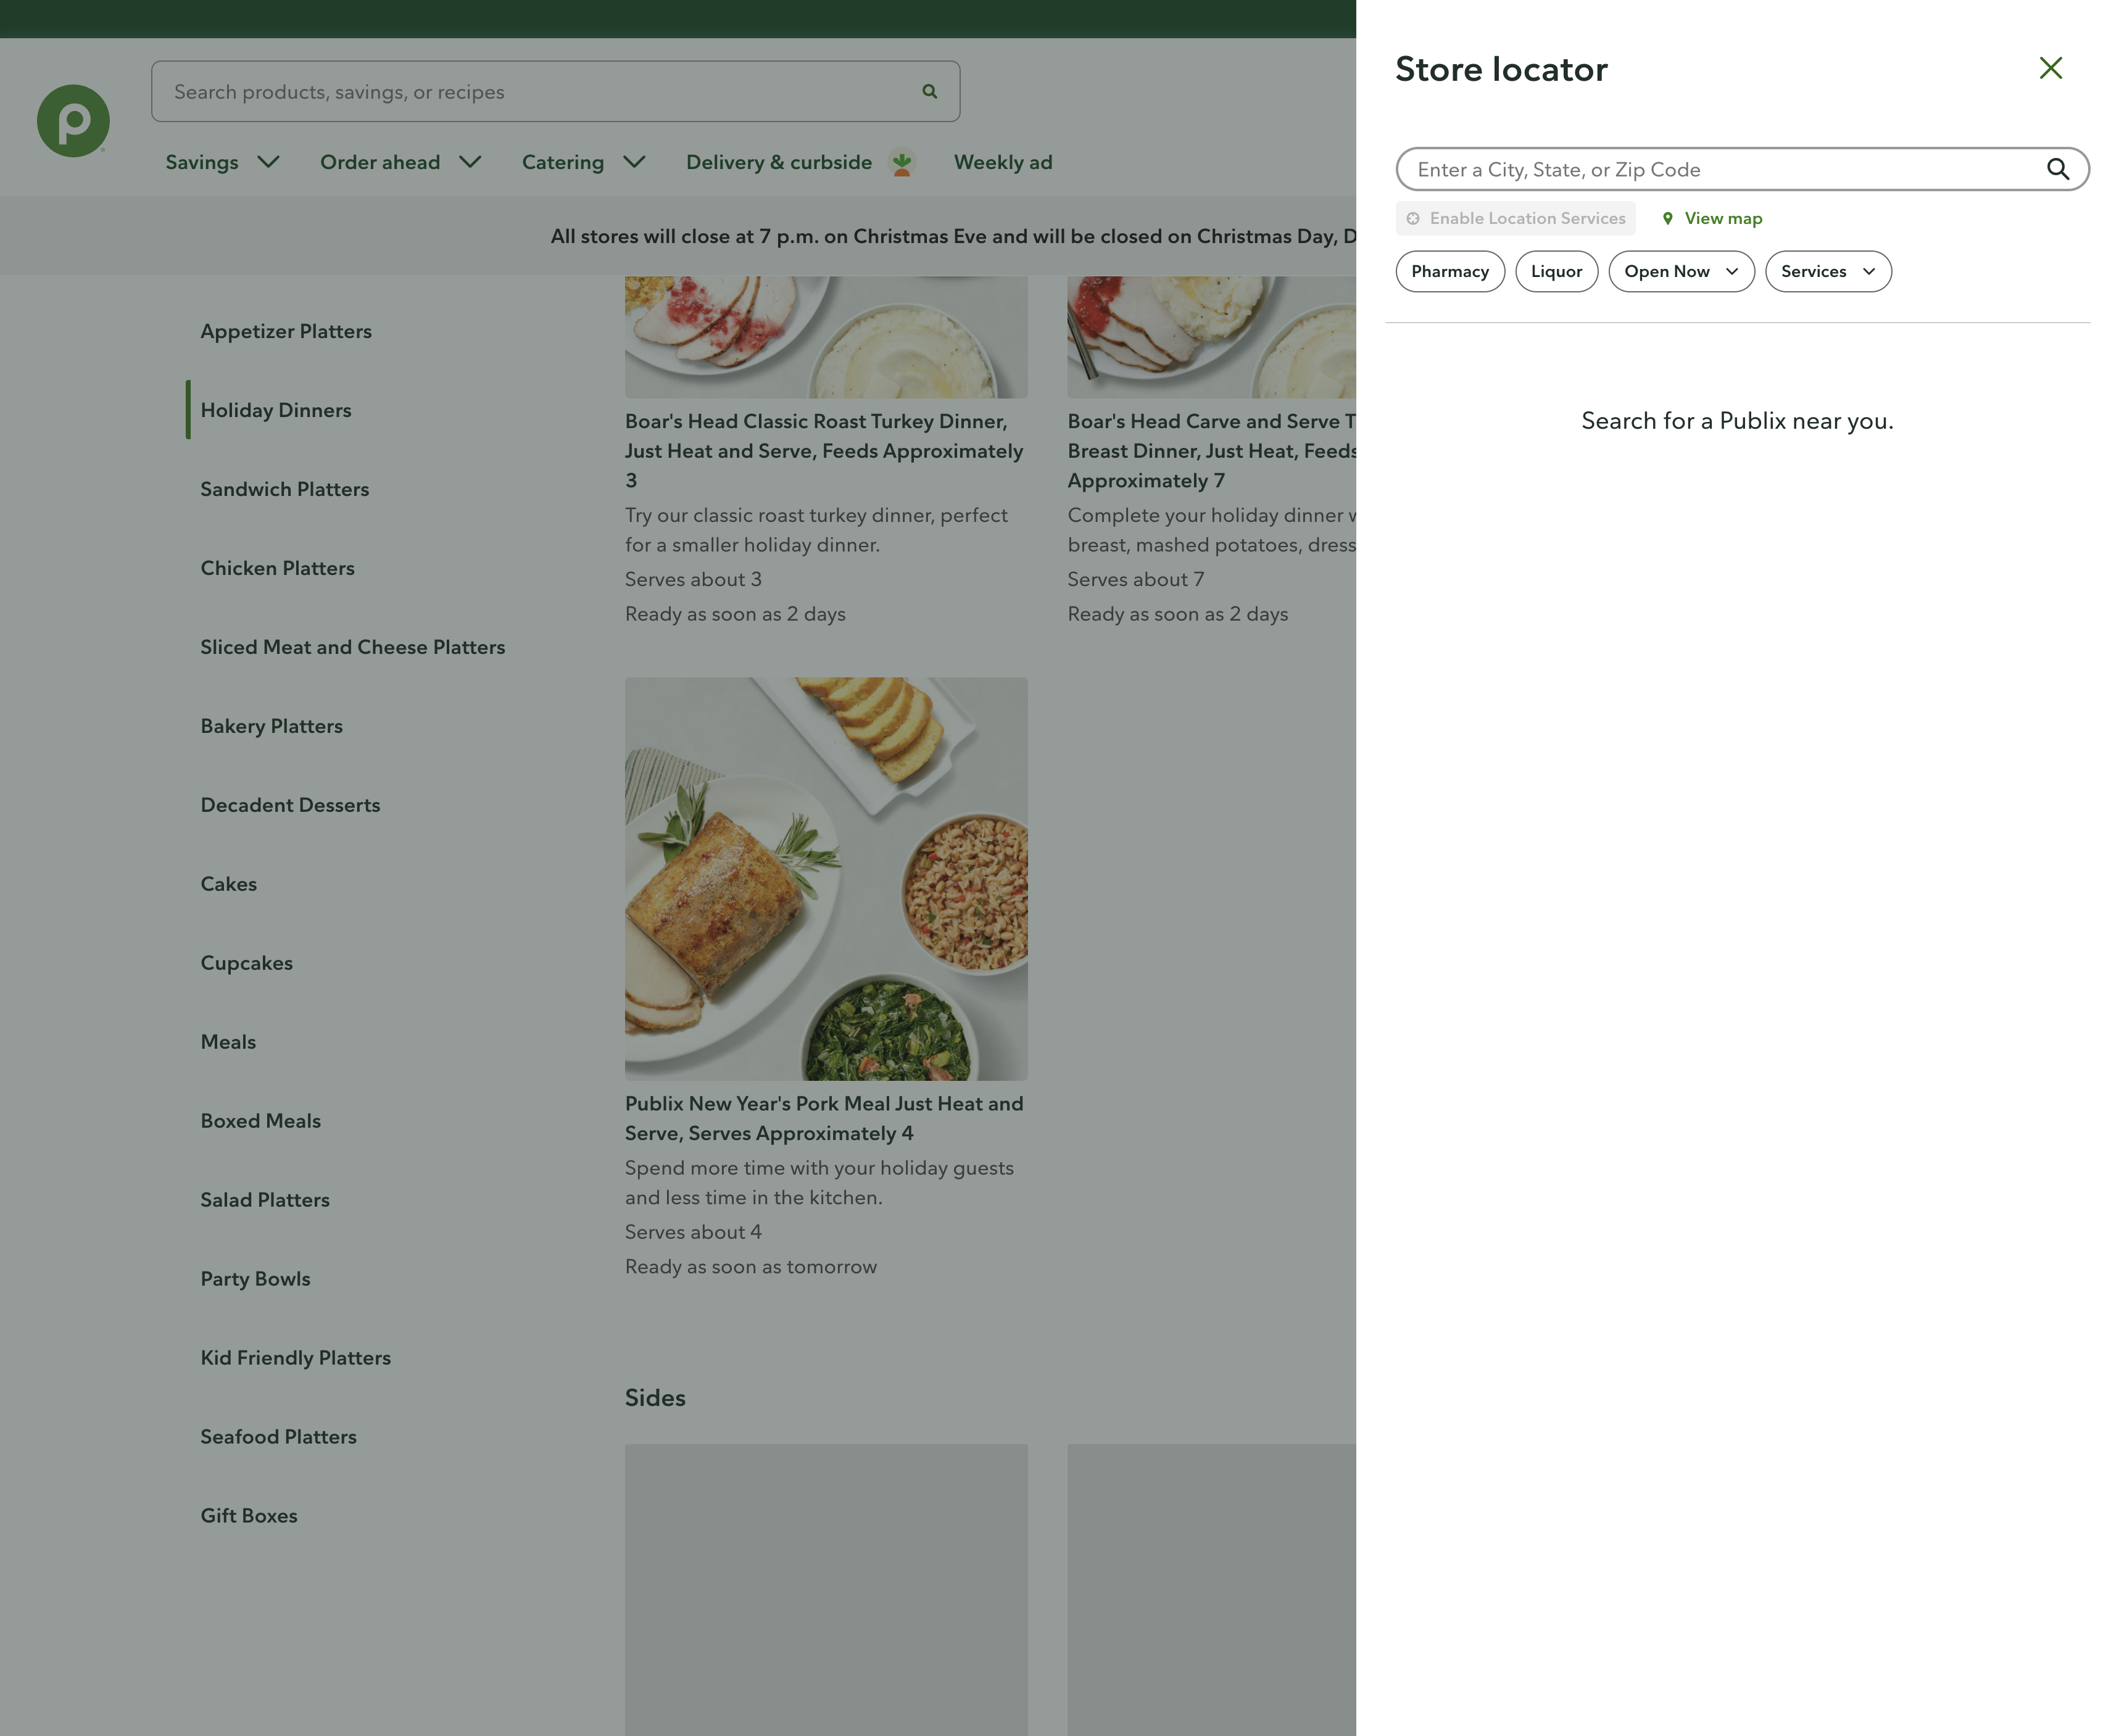Click the disabled icon on Enable Location Services

pos(1413,217)
